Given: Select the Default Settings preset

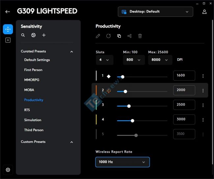Looking at the screenshot, I should [x=37, y=60].
